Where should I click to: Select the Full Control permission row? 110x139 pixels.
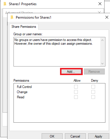coord(59,87)
